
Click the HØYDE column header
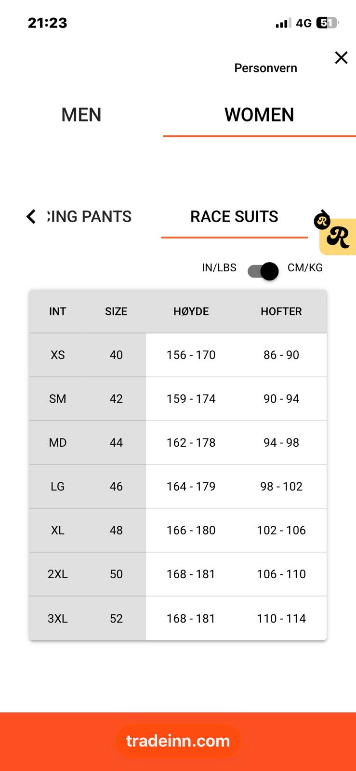pyautogui.click(x=191, y=311)
